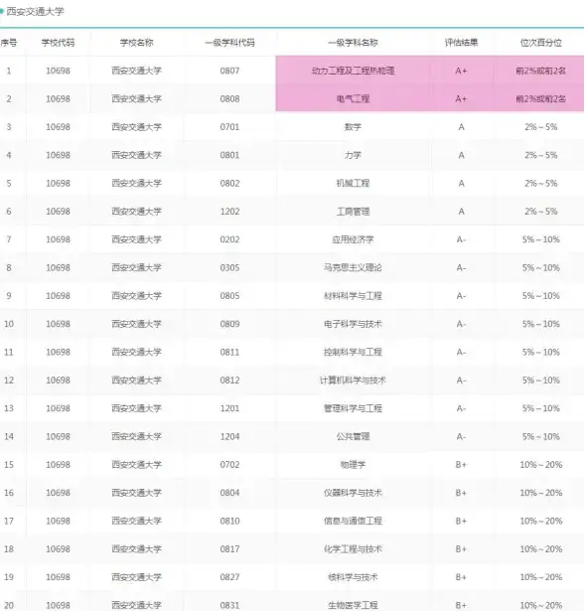Click discipline code 1204

tap(229, 436)
